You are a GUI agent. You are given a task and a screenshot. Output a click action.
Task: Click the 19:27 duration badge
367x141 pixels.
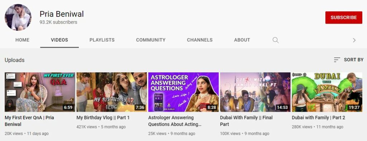coord(354,108)
